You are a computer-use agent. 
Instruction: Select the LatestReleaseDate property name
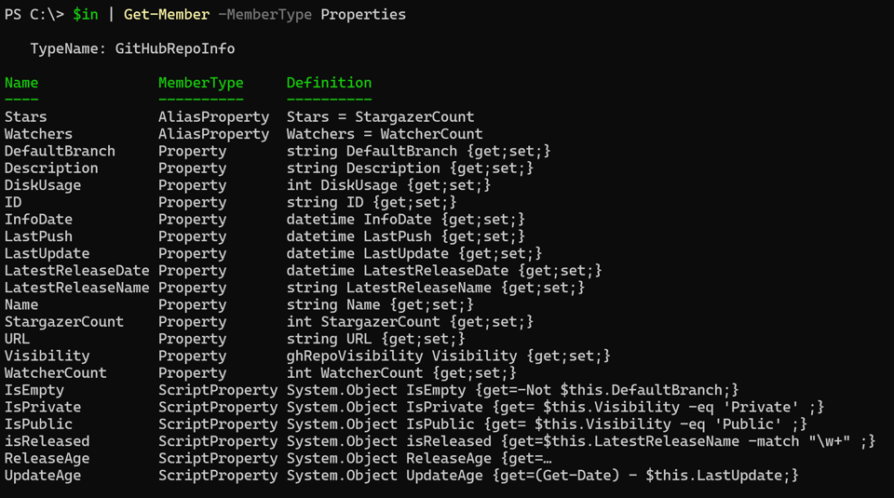click(x=77, y=271)
